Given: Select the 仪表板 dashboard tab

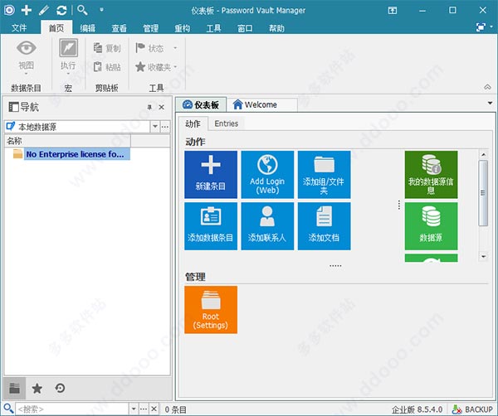Looking at the screenshot, I should click(201, 104).
